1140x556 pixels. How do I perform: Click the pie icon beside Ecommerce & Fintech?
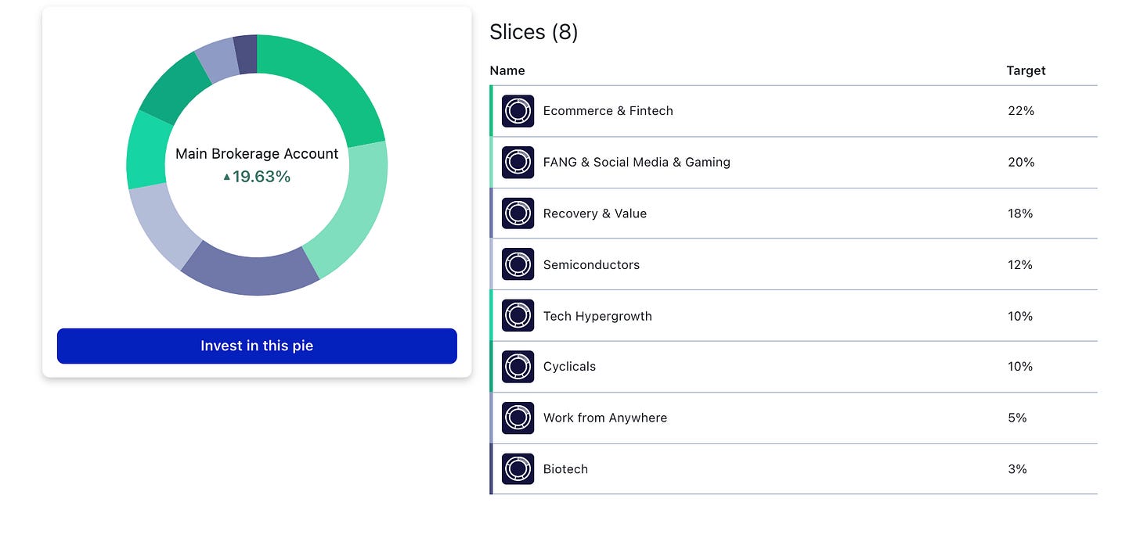[518, 111]
